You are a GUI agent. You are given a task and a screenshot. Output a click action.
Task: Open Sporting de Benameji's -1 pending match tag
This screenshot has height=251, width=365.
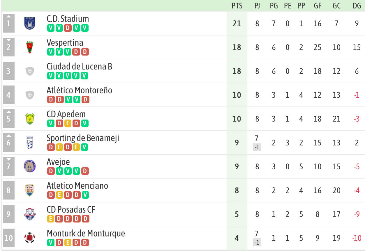(x=257, y=147)
